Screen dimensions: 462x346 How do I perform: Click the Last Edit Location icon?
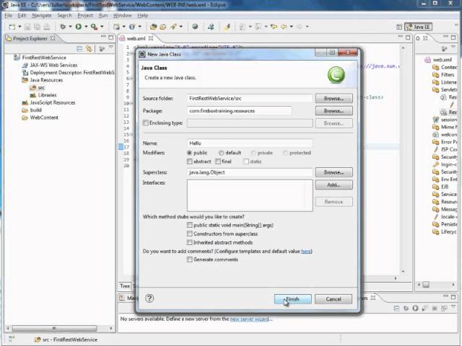tap(274, 27)
